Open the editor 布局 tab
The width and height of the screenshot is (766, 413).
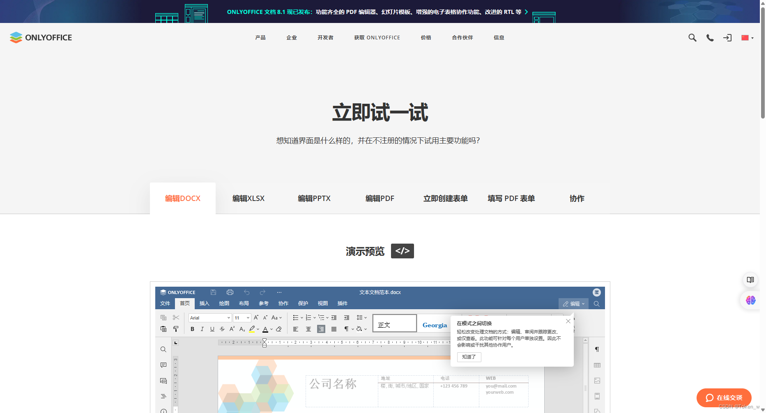[x=244, y=303]
